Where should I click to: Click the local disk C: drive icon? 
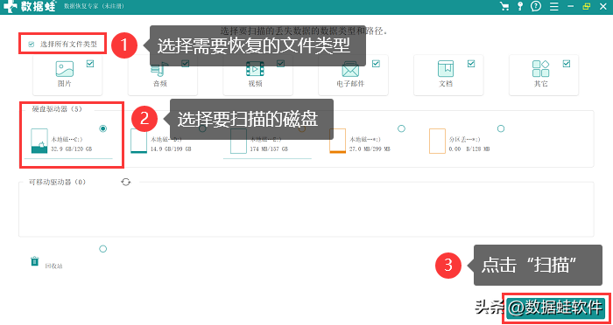point(39,141)
